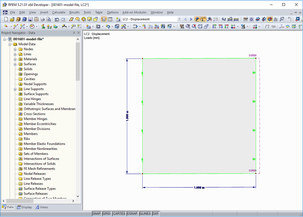Toggle OSNAP in the status bar

(x=132, y=213)
